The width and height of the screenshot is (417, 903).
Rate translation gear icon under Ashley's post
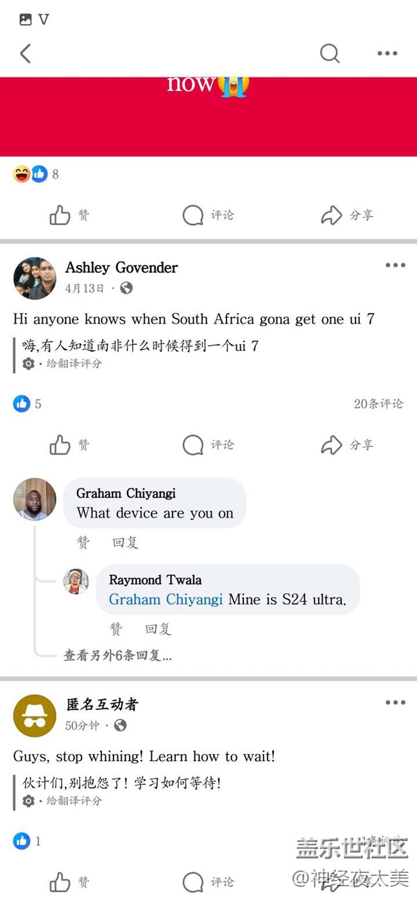pos(28,364)
